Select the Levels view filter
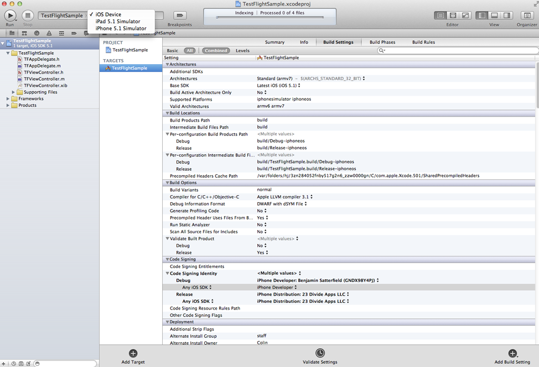Image resolution: width=539 pixels, height=367 pixels. [x=242, y=51]
